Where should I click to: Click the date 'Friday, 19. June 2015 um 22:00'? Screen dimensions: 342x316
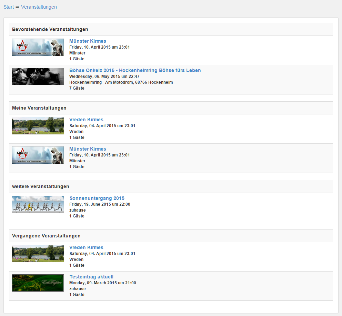[100, 204]
